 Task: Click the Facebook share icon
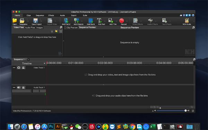[x=184, y=15]
